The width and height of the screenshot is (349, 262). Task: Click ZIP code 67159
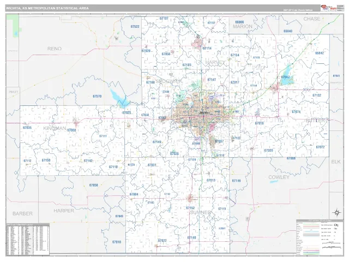click(46, 160)
